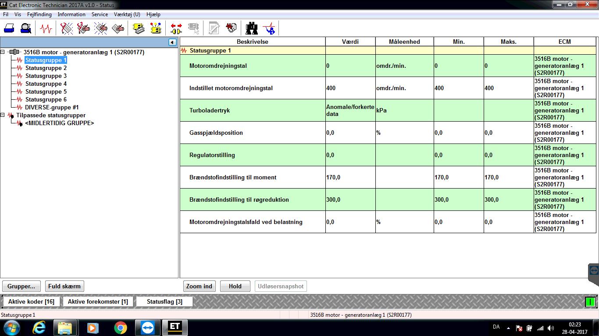This screenshot has height=336, width=599.
Task: Open the Hjælp menu
Action: [153, 14]
